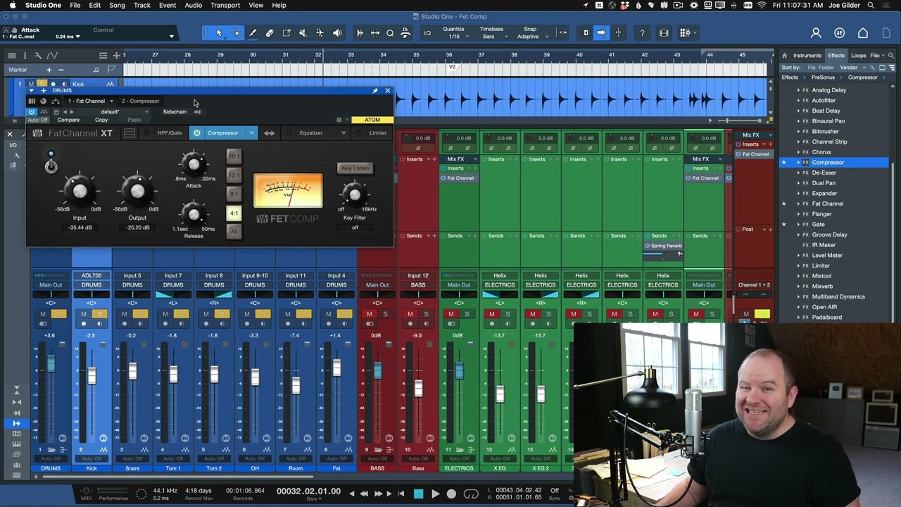Open the Apple menu
The width and height of the screenshot is (901, 507).
pos(12,5)
